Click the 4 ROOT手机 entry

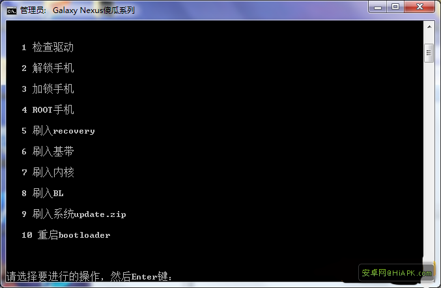point(48,109)
